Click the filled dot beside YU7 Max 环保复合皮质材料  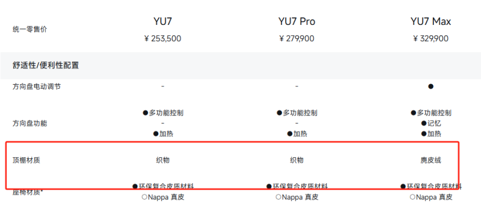coord(403,186)
